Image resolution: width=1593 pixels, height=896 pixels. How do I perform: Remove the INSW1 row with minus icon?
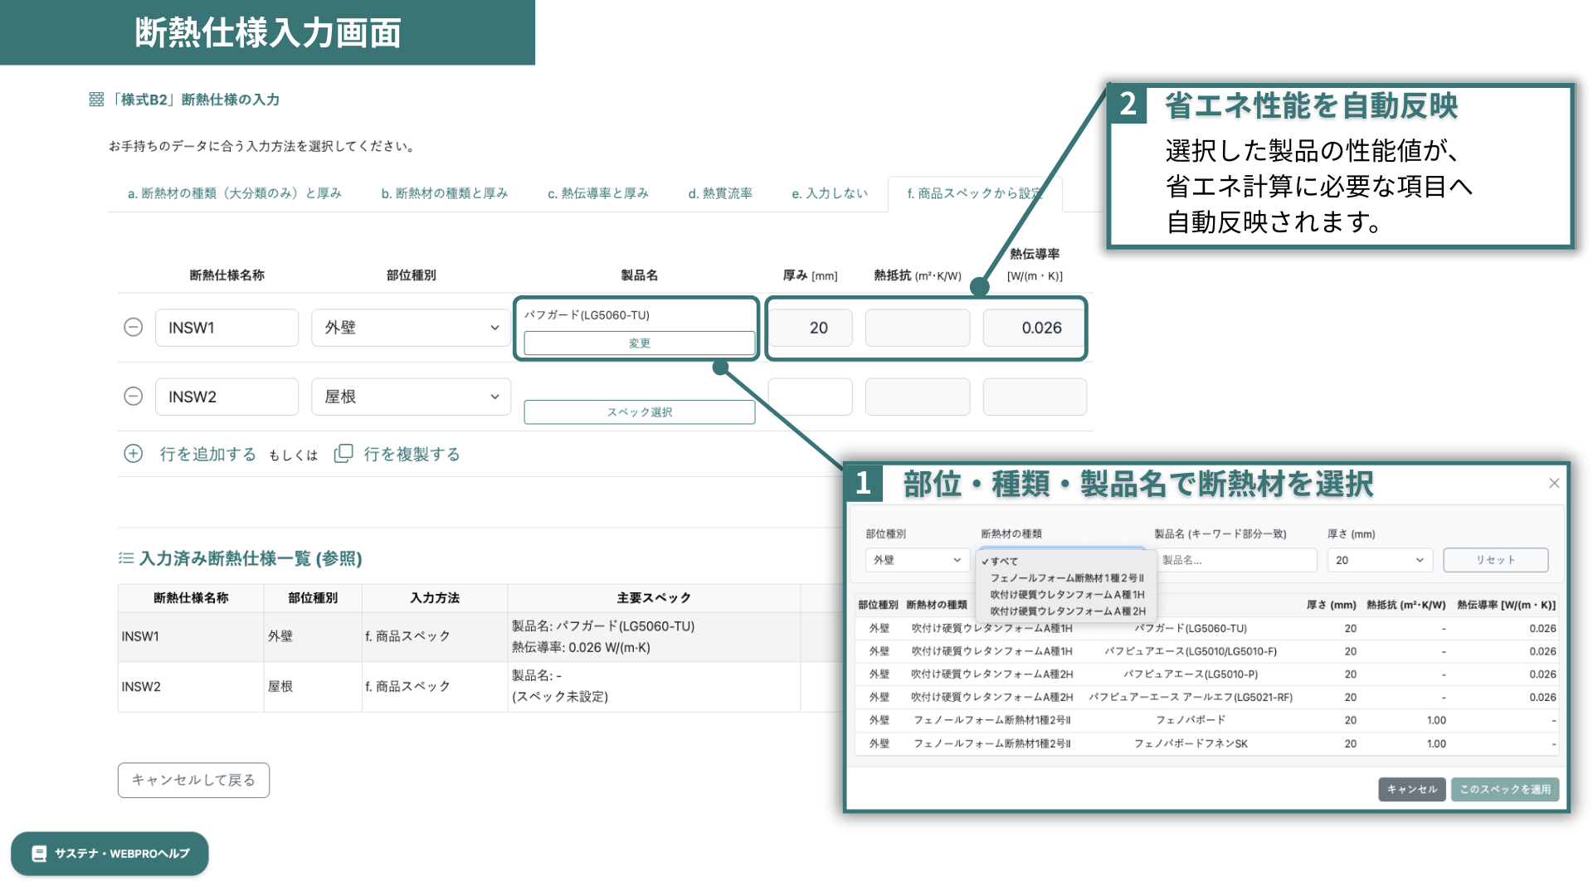[x=133, y=328]
